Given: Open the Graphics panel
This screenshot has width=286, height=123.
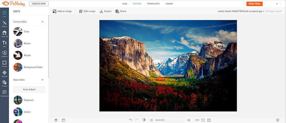Looking at the screenshot, I should (4, 54).
